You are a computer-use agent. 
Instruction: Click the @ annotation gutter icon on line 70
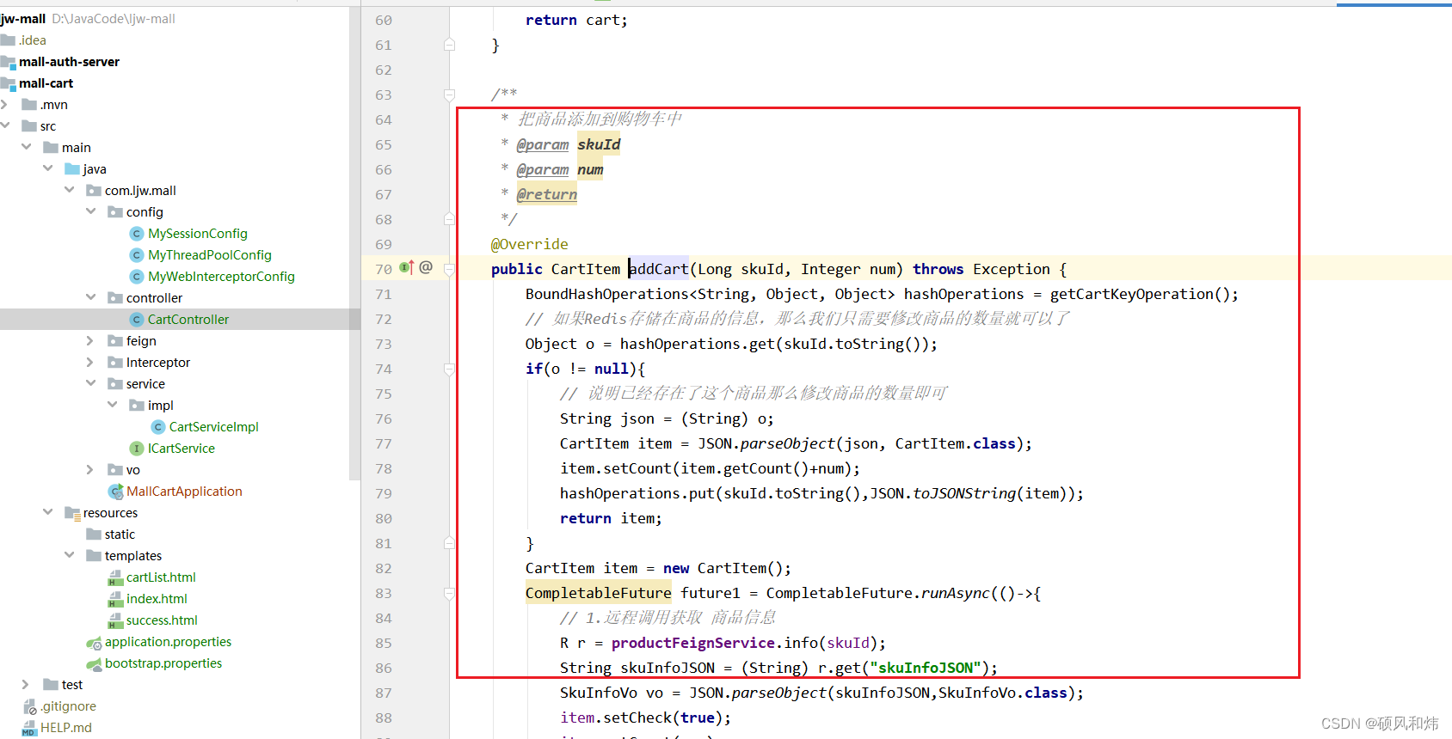point(426,267)
